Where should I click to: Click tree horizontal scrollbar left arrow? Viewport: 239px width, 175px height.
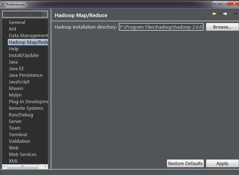(x=4, y=166)
